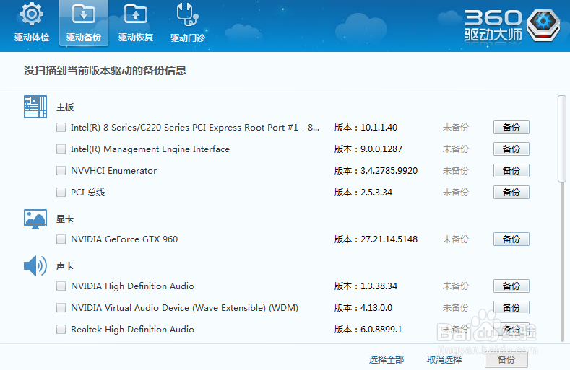
Task: Open the 驱动恢复 upload-box icon
Action: click(135, 14)
